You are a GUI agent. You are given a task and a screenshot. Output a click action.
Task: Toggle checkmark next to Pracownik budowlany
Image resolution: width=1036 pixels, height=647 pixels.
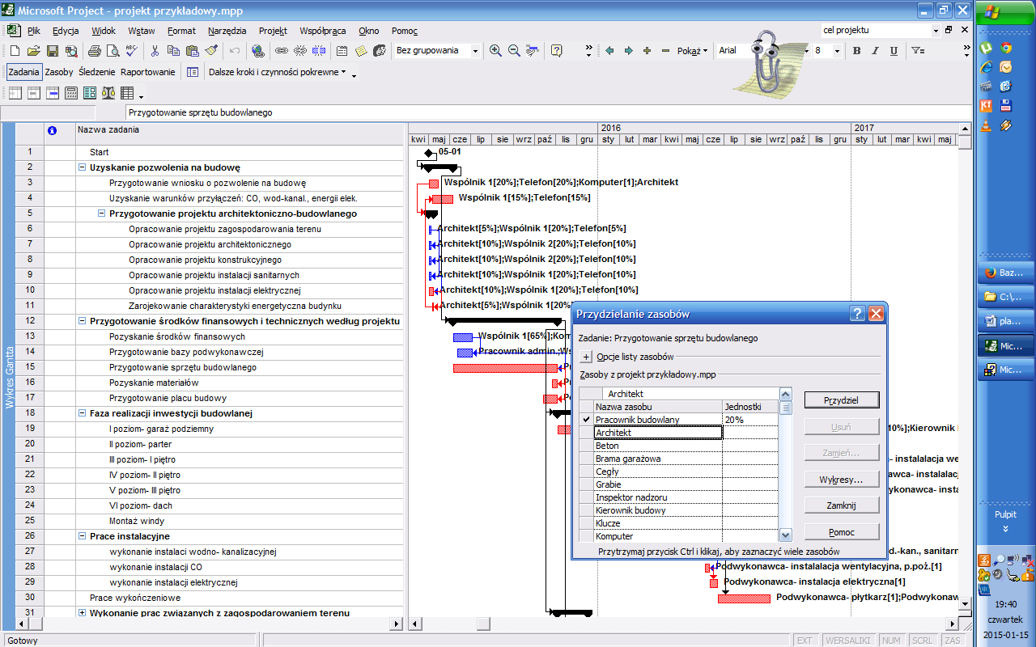tap(586, 420)
